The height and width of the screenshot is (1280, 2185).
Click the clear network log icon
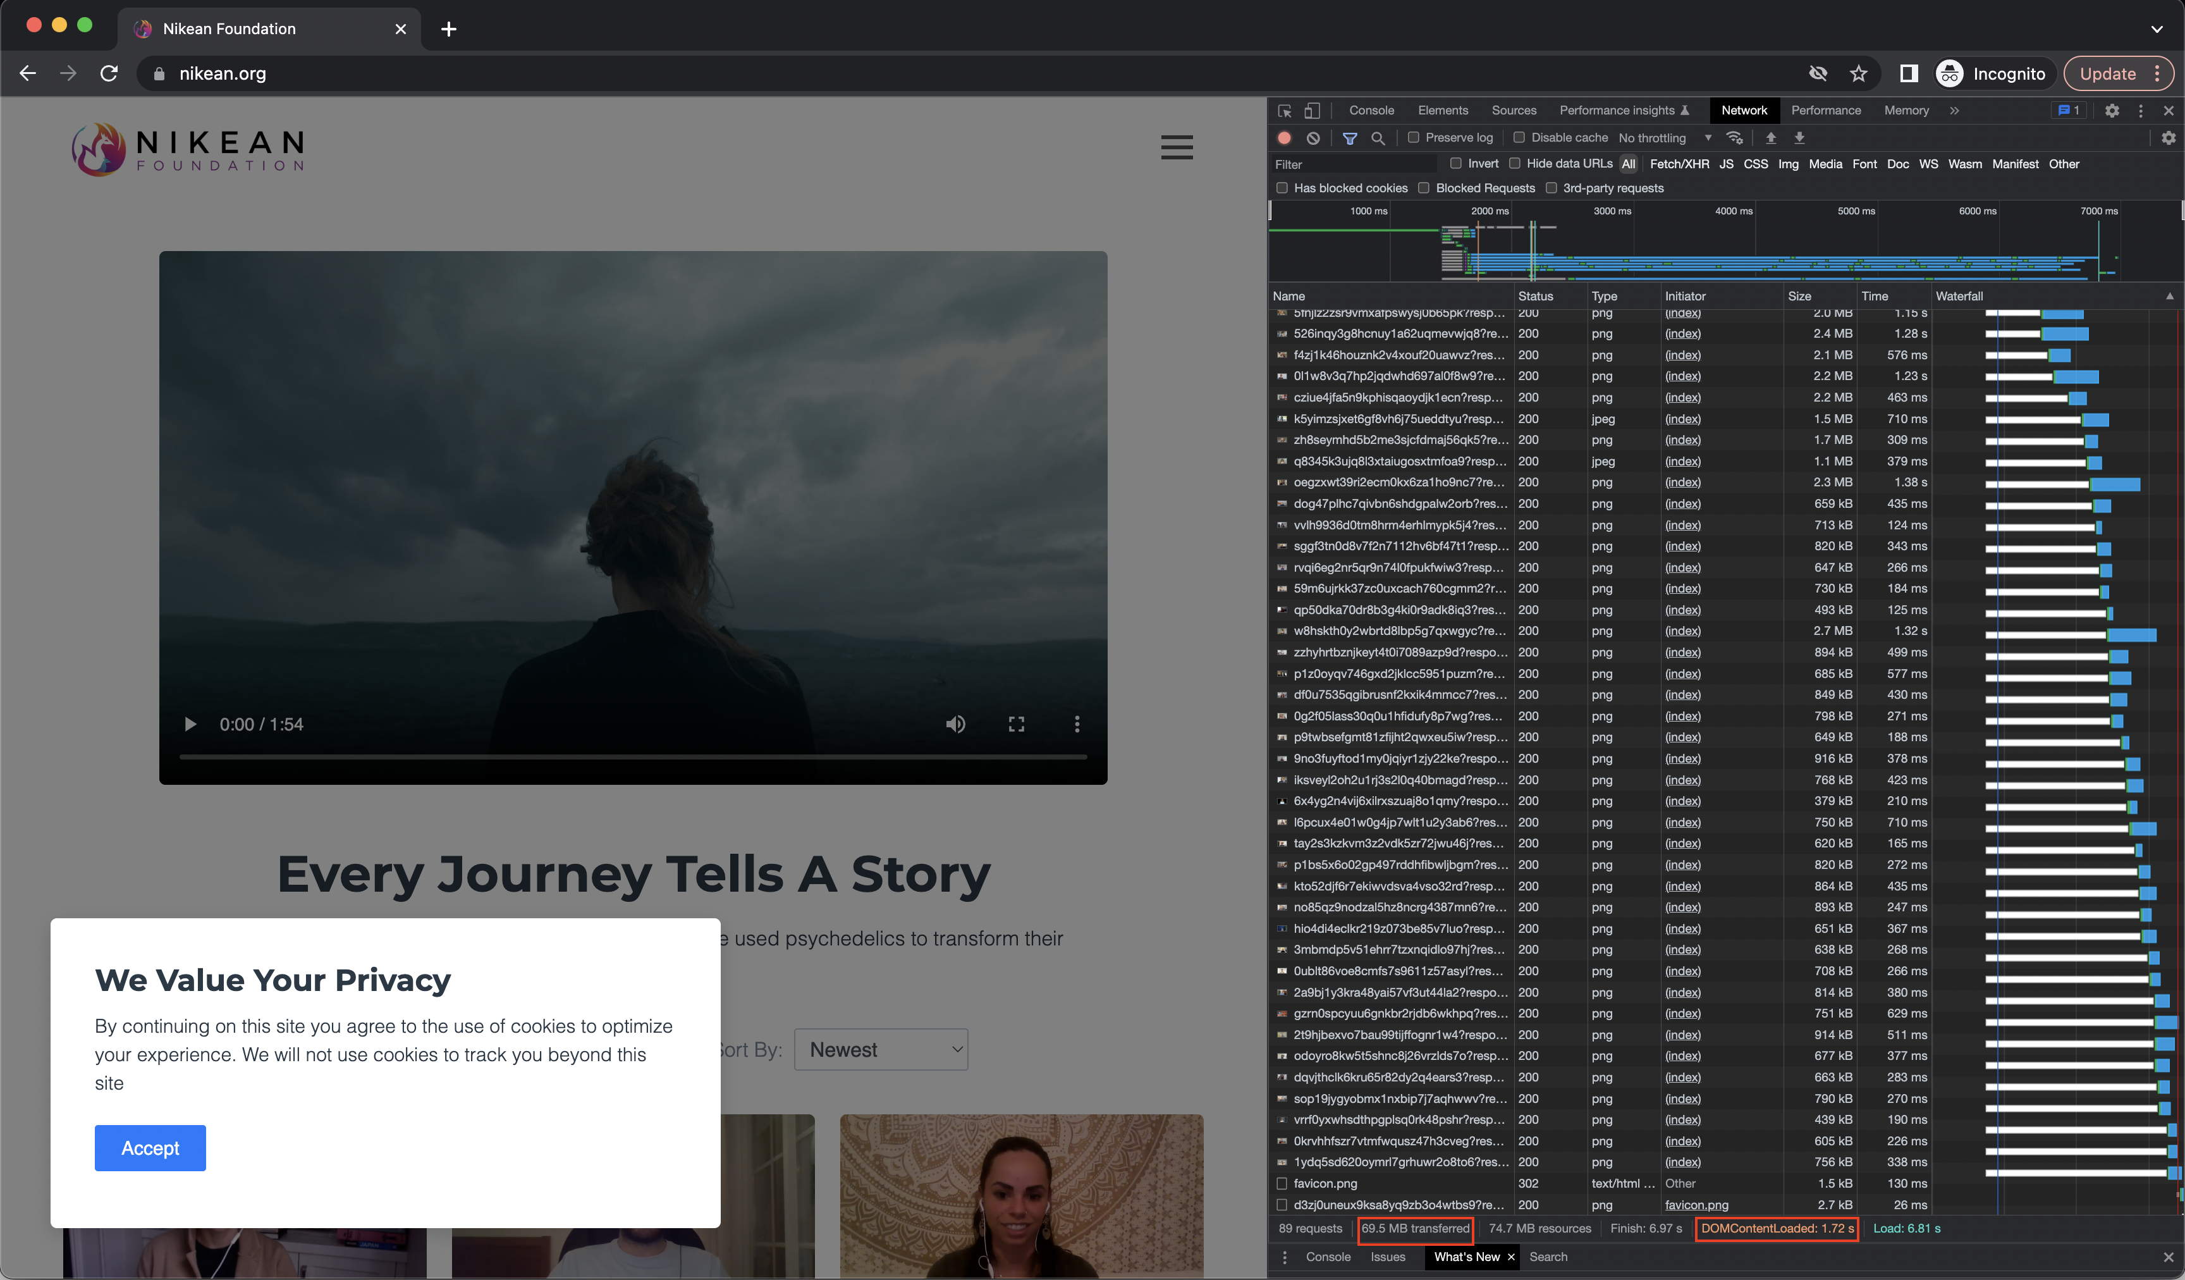pyautogui.click(x=1313, y=138)
